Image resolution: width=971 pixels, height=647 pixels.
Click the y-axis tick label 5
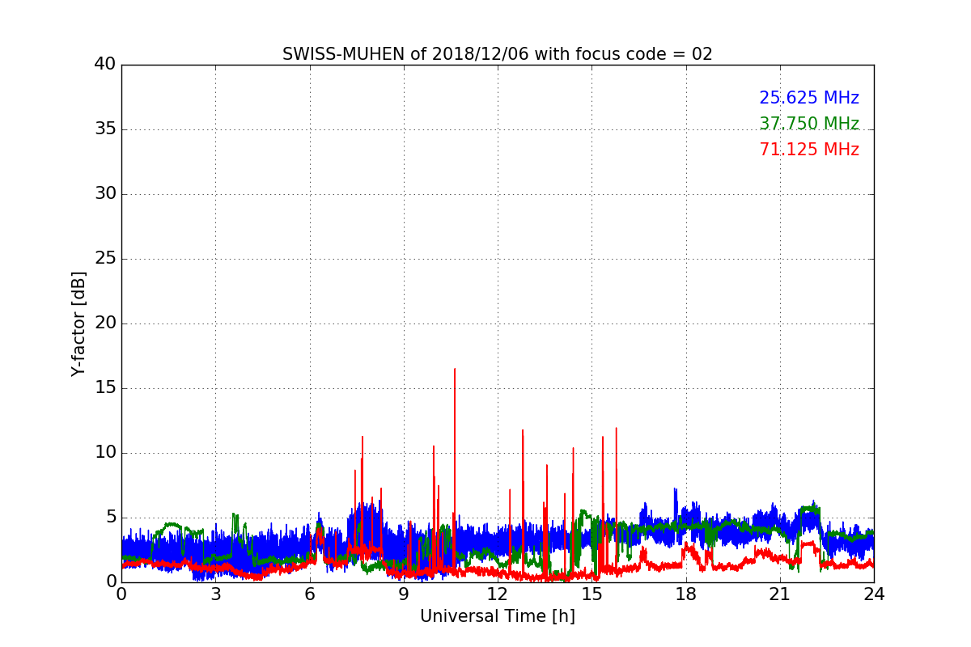(x=110, y=517)
